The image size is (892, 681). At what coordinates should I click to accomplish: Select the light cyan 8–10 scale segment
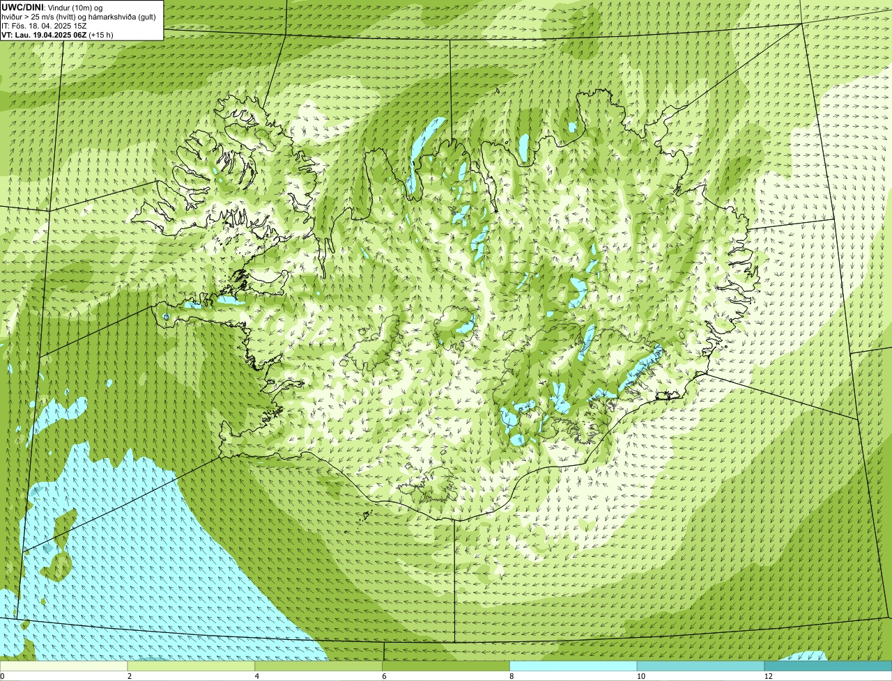point(574,666)
